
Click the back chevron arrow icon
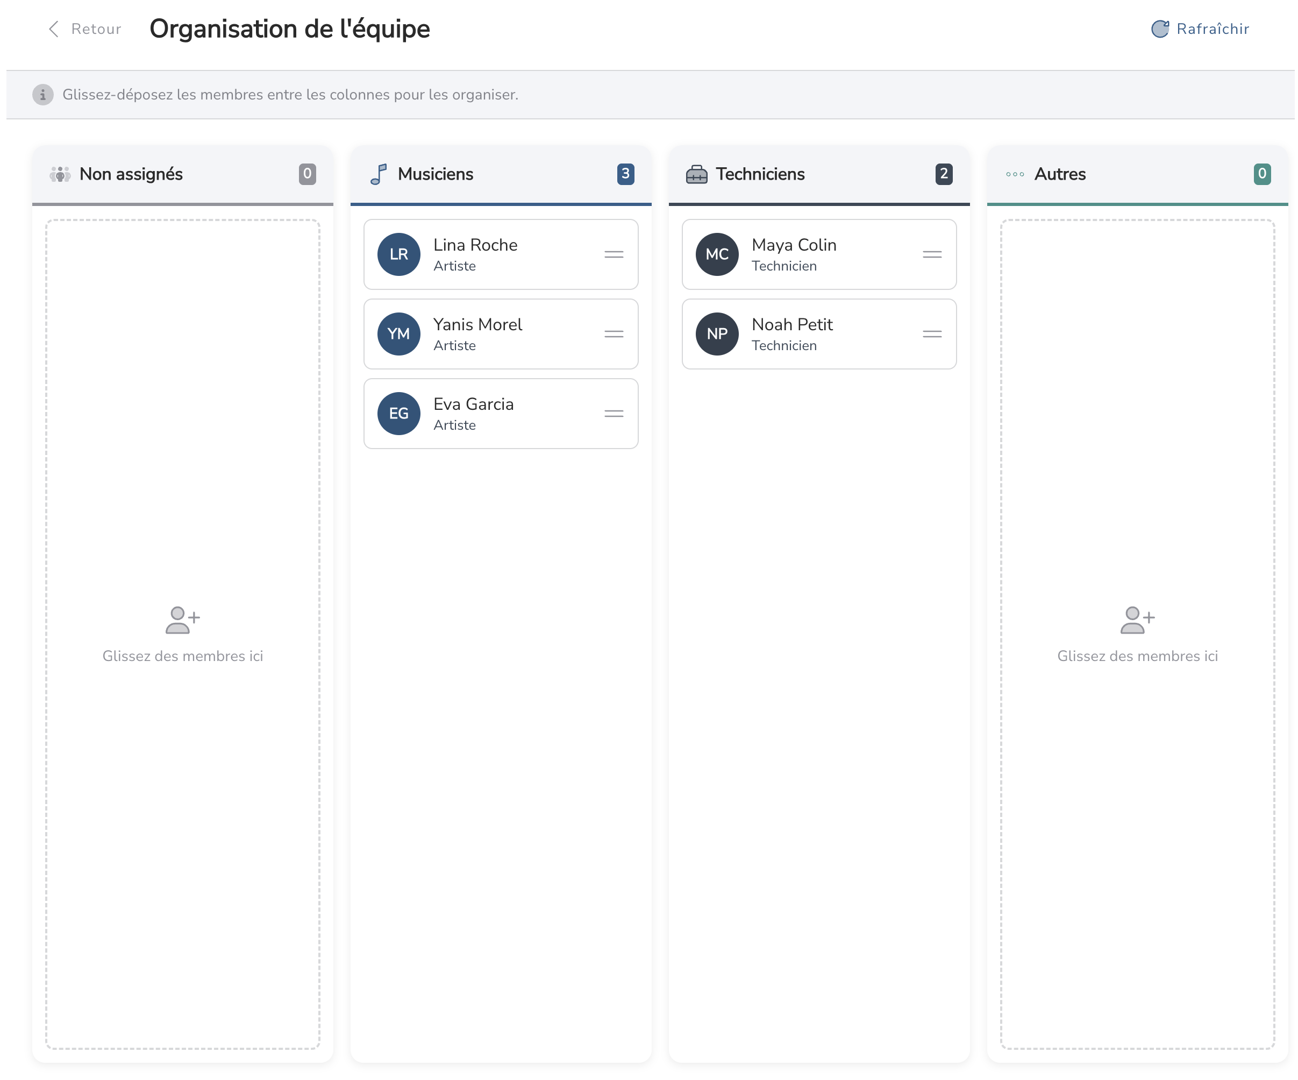pyautogui.click(x=54, y=29)
